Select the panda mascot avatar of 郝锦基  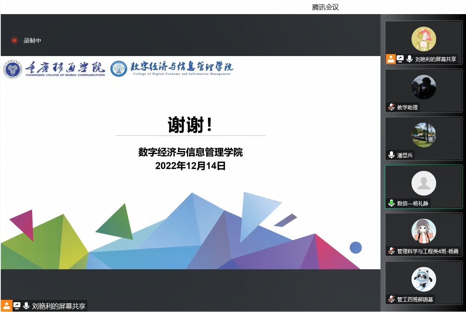coord(424,279)
